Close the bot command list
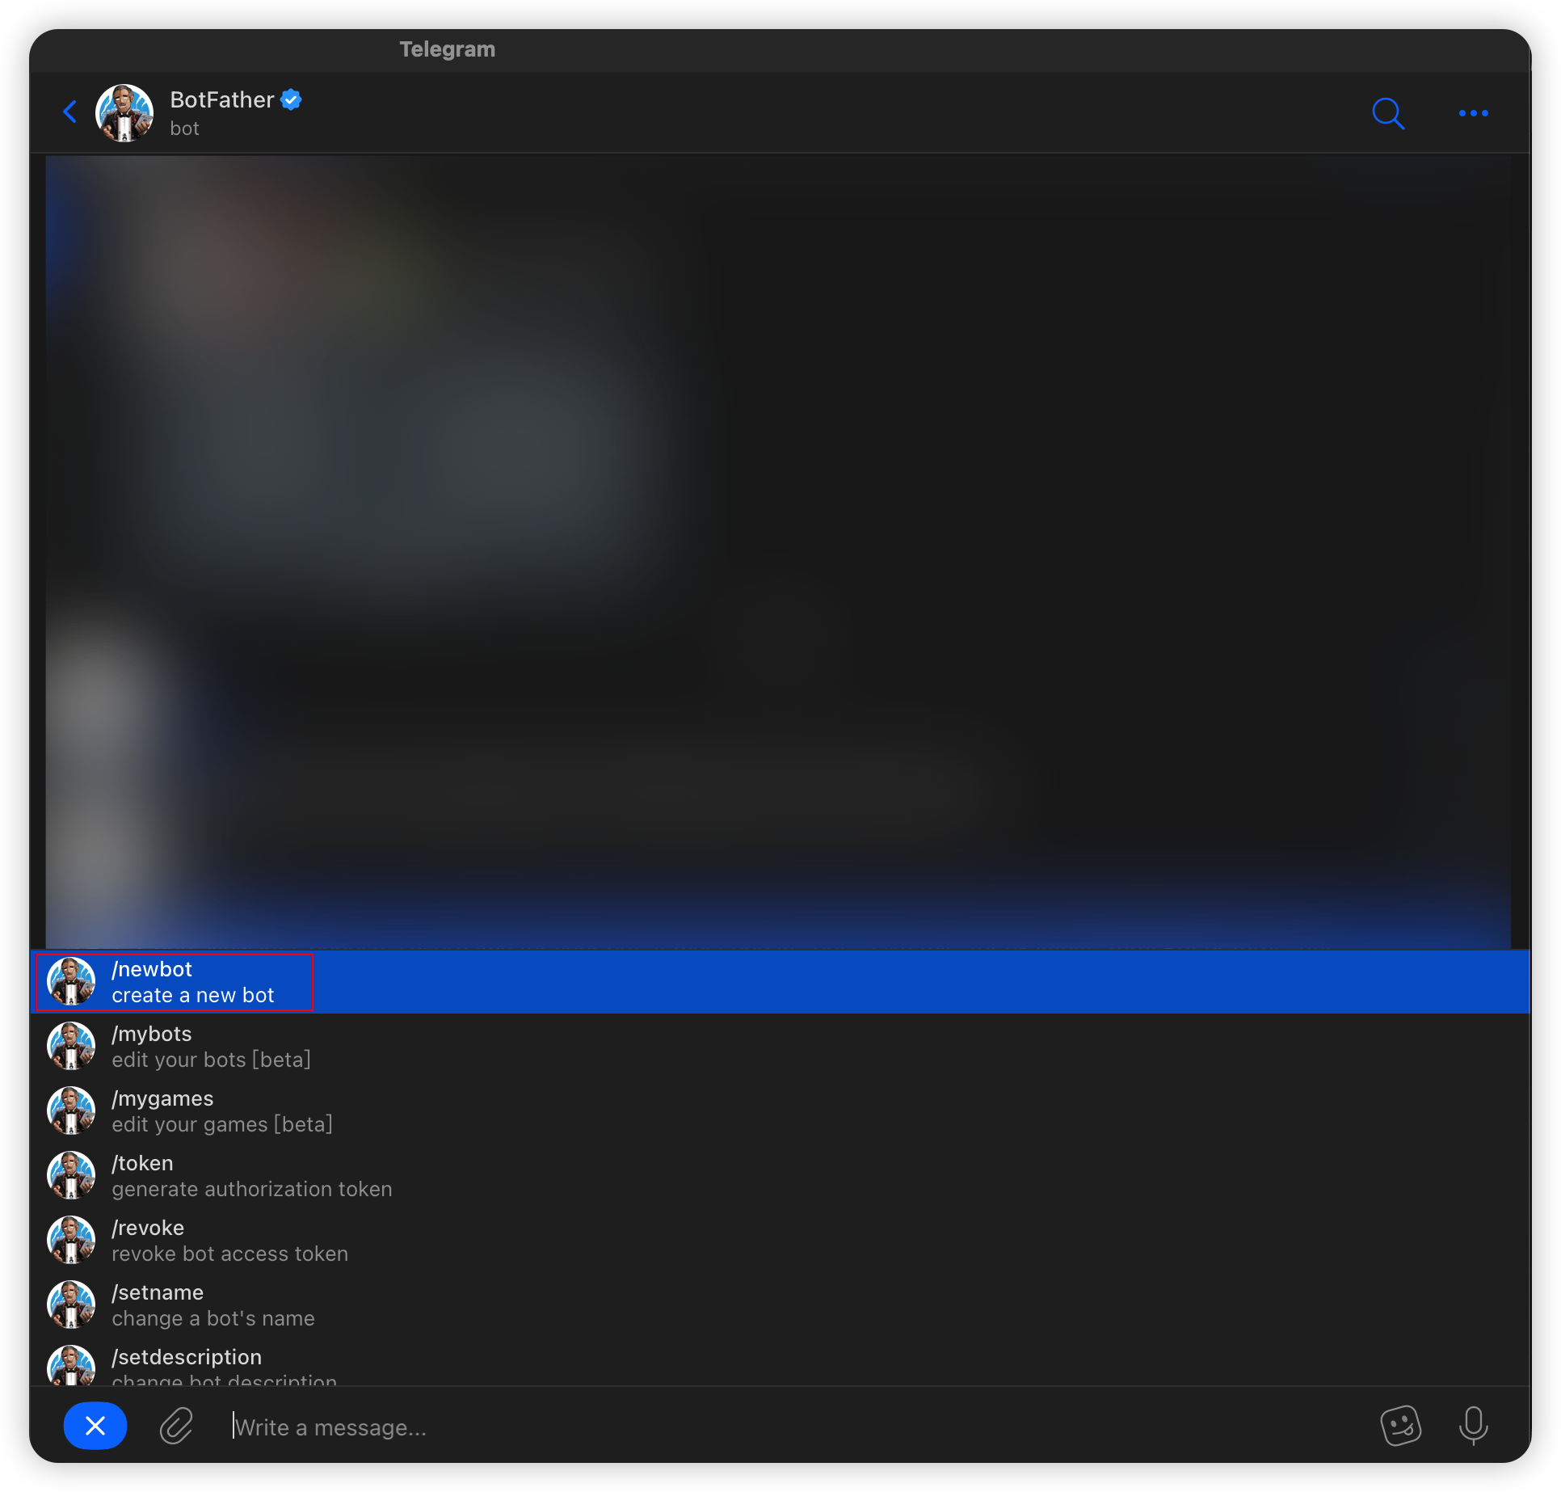Image resolution: width=1561 pixels, height=1492 pixels. tap(95, 1426)
